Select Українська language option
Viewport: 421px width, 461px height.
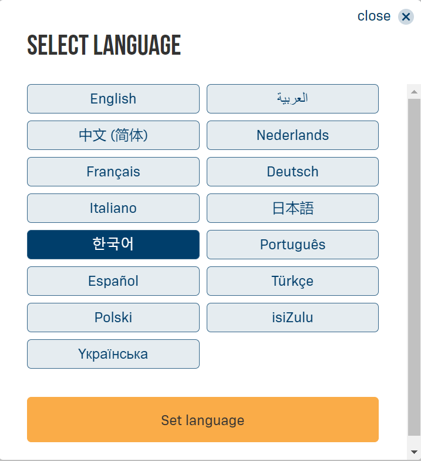113,354
